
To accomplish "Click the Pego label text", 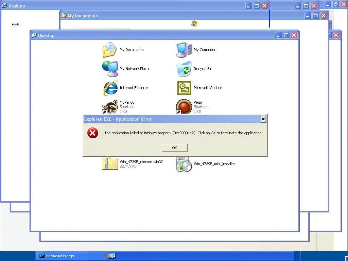I will (x=198, y=102).
